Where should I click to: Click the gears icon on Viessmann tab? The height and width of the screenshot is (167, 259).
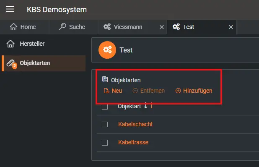pyautogui.click(x=107, y=26)
